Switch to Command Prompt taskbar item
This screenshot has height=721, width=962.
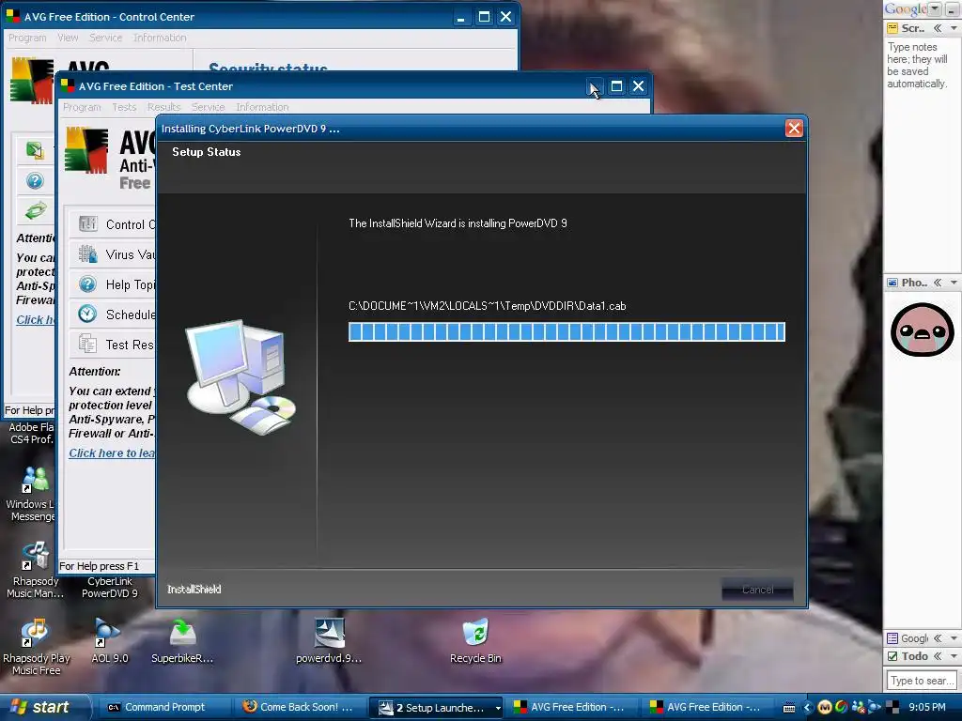(163, 707)
